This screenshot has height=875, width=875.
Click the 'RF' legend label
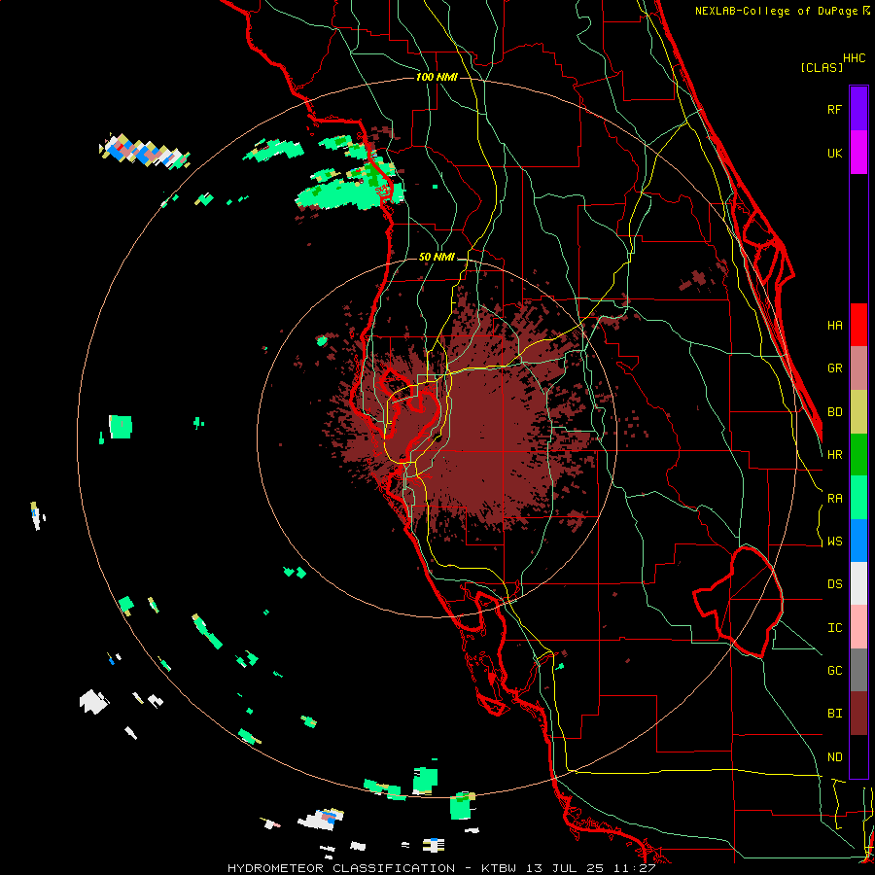click(835, 109)
